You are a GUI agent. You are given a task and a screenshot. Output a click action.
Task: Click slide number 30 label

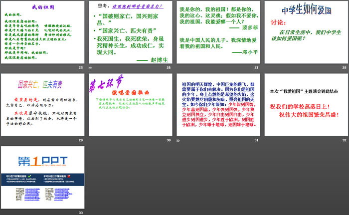click(x=169, y=140)
